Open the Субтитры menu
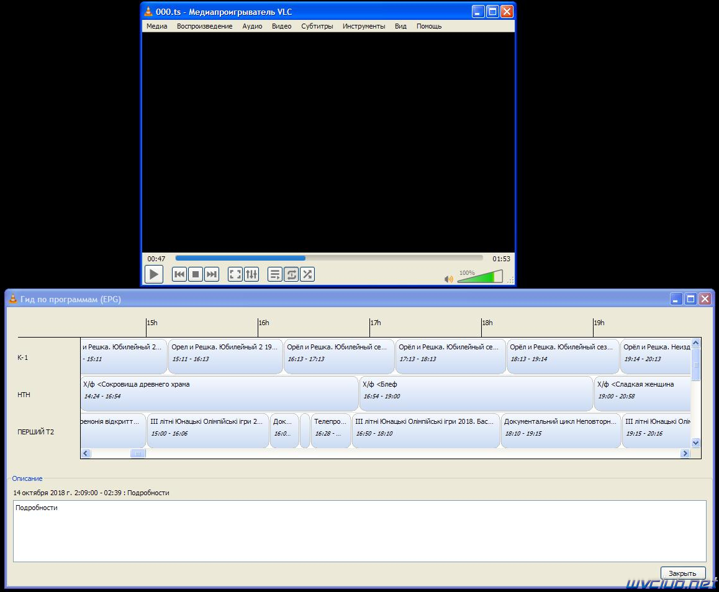719x592 pixels. 317,26
